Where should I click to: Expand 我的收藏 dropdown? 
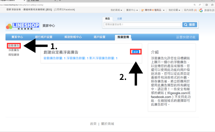click(x=174, y=10)
